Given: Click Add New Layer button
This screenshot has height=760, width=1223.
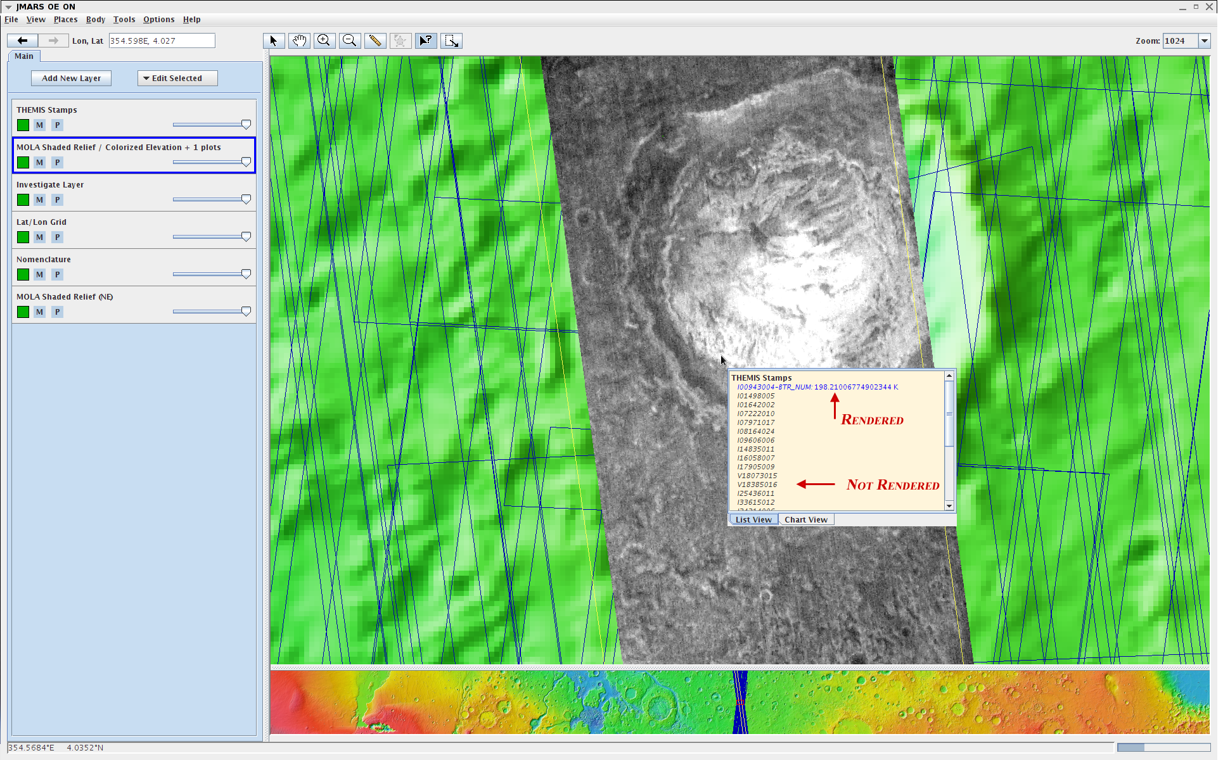Looking at the screenshot, I should tap(72, 79).
